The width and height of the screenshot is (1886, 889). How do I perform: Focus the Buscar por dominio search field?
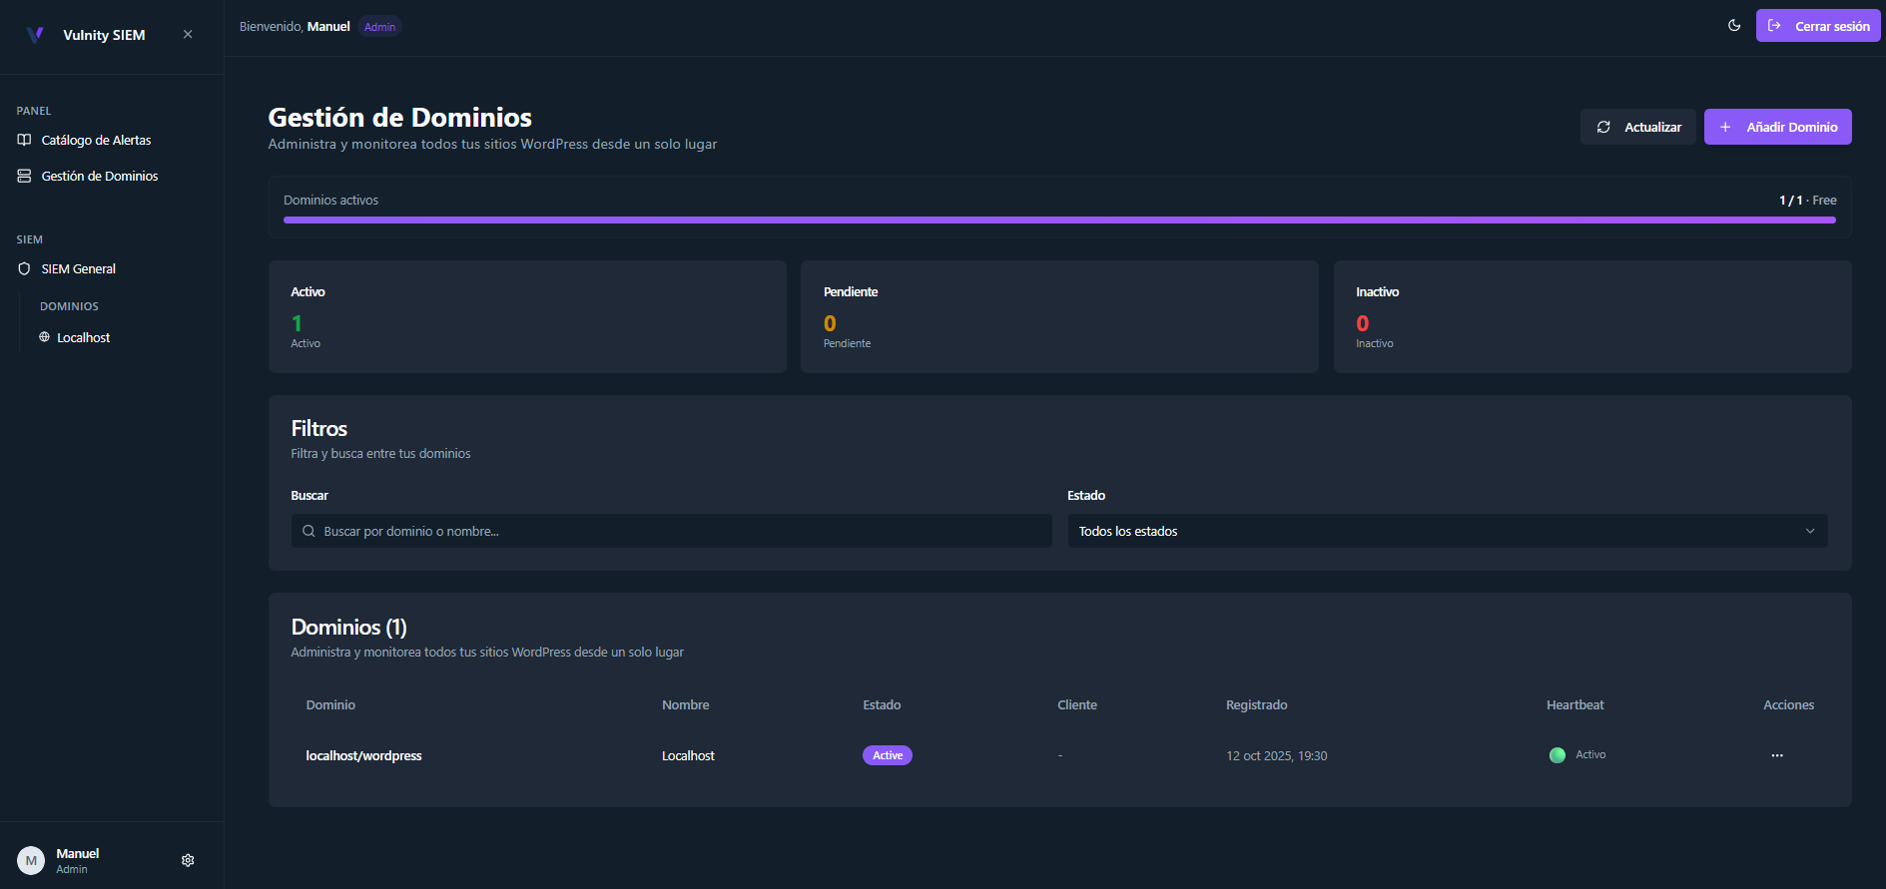(x=672, y=531)
